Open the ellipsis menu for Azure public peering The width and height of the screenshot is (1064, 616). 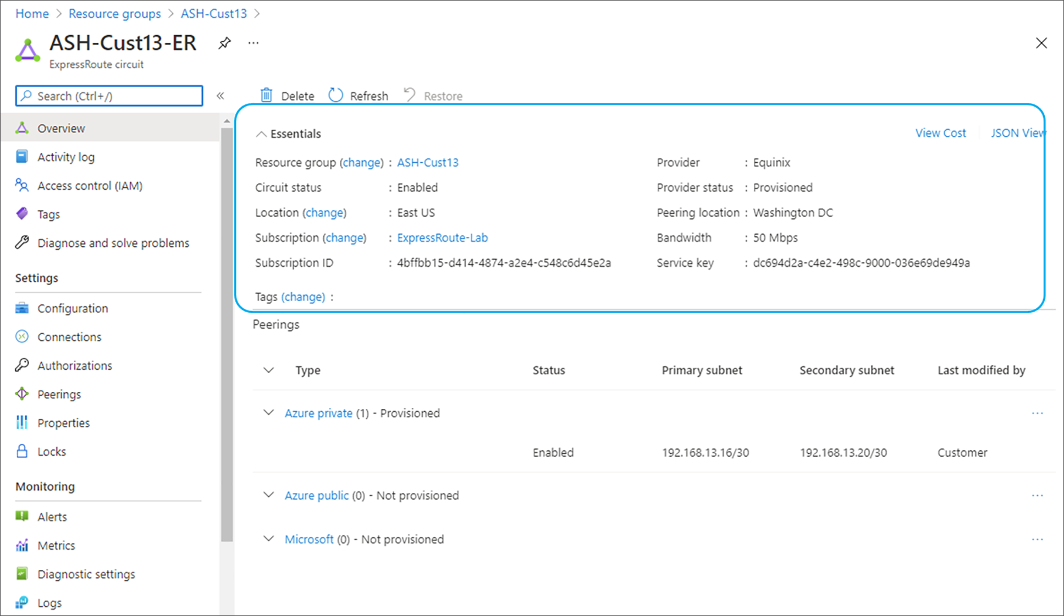click(1037, 496)
